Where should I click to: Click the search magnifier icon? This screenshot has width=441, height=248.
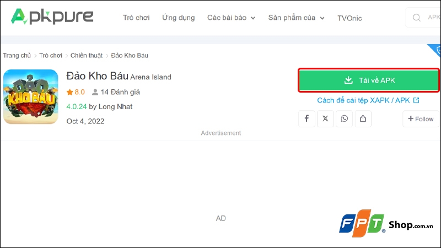(x=417, y=18)
